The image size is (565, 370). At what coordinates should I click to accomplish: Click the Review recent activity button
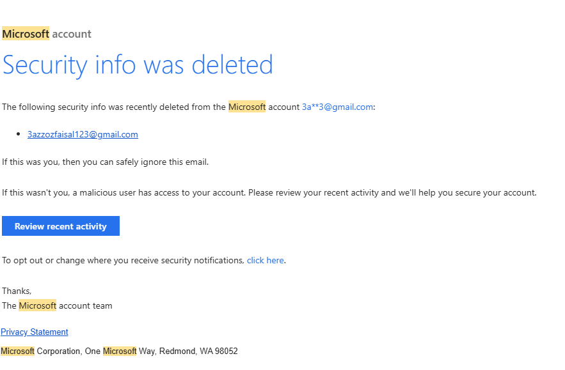click(x=61, y=226)
